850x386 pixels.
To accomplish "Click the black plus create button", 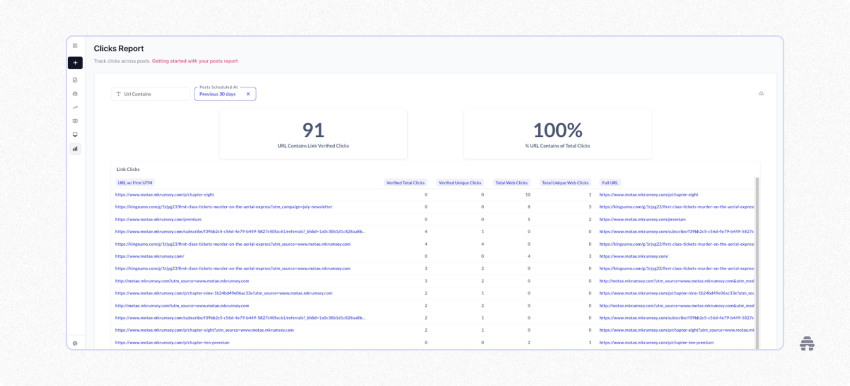I will tap(75, 63).
